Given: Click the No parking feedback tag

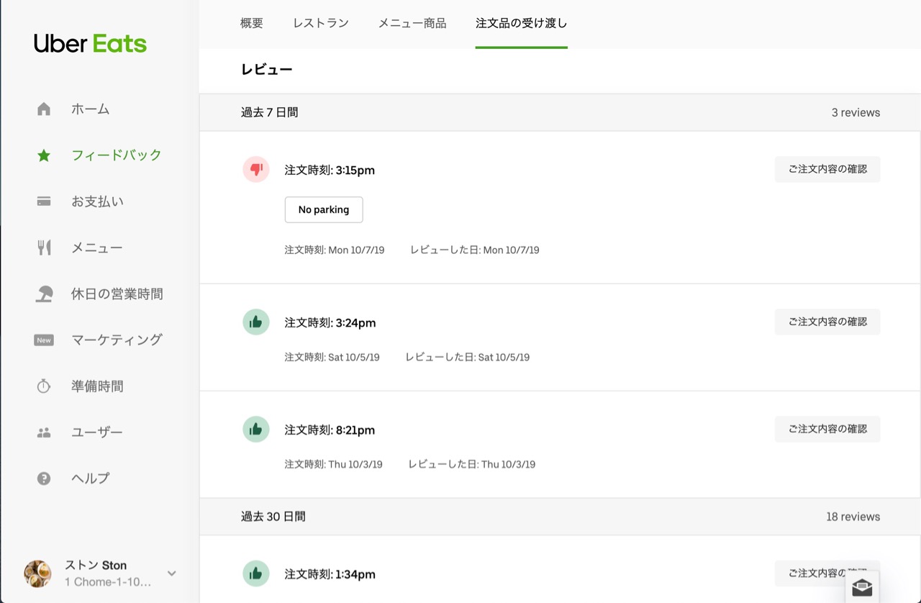Looking at the screenshot, I should coord(324,209).
